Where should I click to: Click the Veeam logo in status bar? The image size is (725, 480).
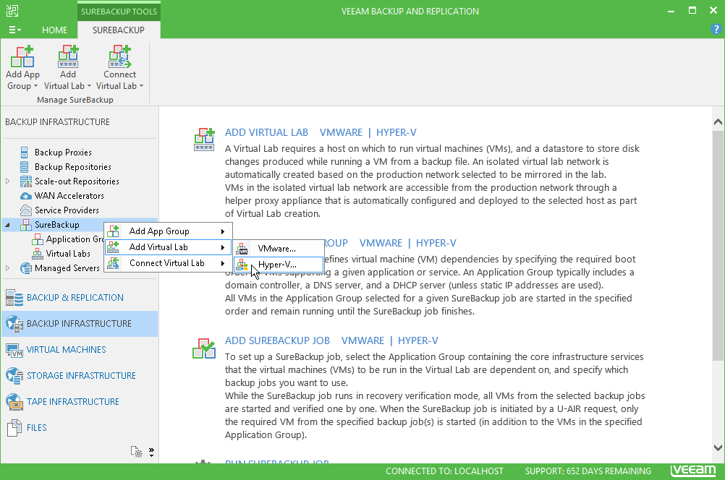(693, 471)
